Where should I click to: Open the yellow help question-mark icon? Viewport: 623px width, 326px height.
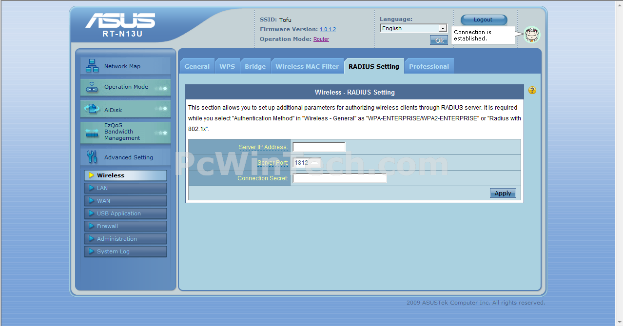click(532, 90)
